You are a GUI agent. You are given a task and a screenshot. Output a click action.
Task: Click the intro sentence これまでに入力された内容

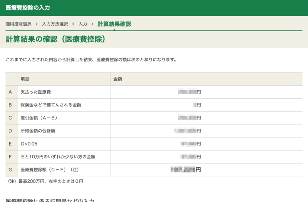point(91,60)
